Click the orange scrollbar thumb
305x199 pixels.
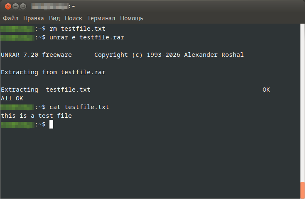[303, 190]
